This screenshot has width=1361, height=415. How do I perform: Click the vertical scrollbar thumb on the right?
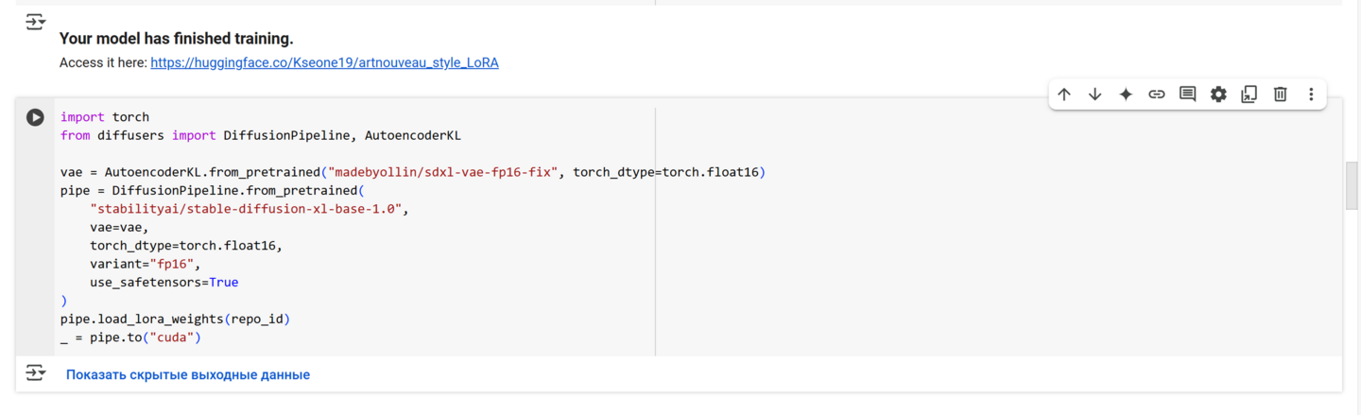(x=1352, y=185)
